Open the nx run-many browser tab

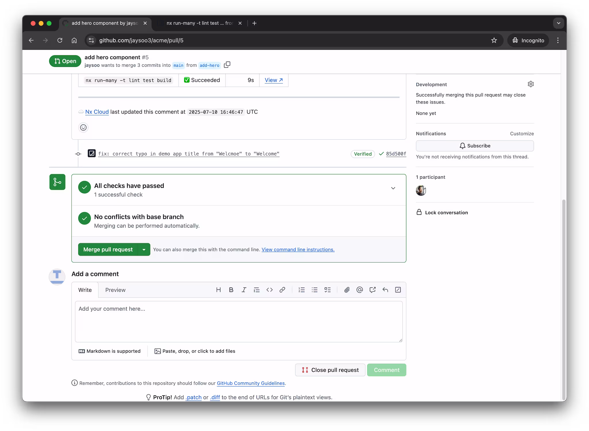point(198,23)
